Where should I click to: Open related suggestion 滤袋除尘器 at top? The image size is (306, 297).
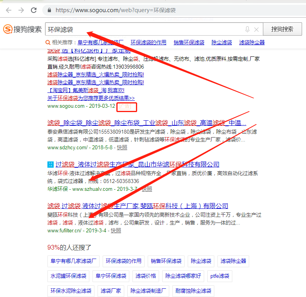(252, 42)
